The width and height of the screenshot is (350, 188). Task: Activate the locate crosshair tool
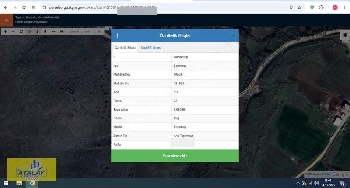click(x=29, y=31)
